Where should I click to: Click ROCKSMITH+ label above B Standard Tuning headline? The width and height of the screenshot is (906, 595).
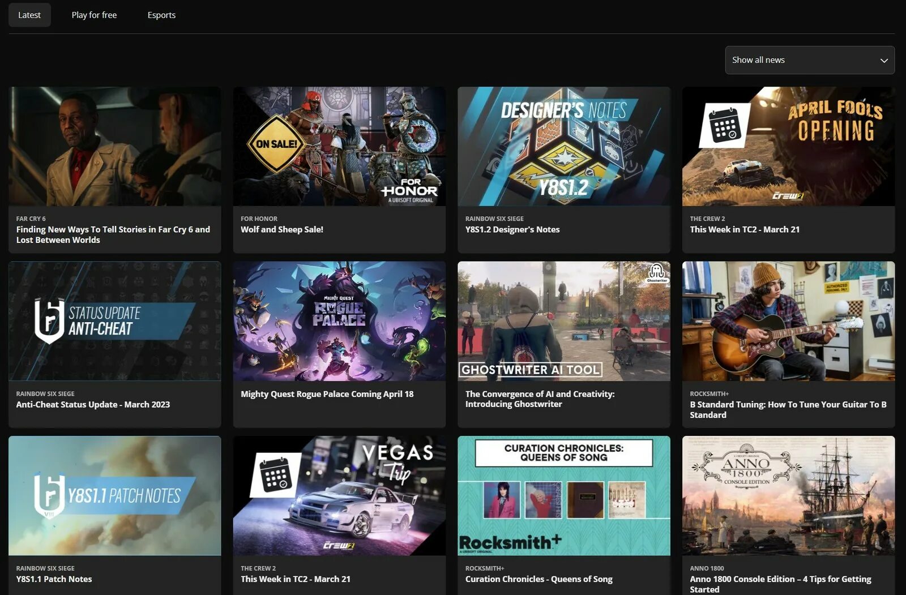point(709,393)
